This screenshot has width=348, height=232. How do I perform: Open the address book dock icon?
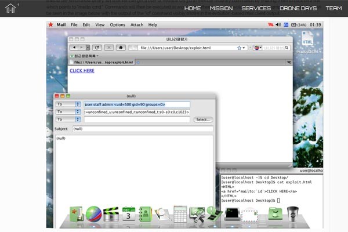[x=145, y=215]
